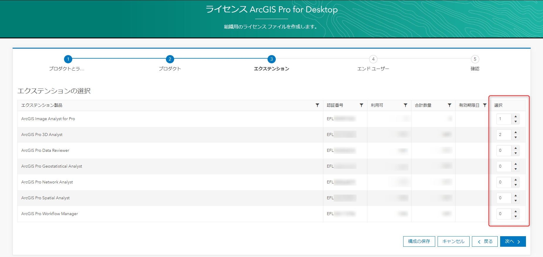
Task: Open filter for 認証番号 column
Action: pyautogui.click(x=361, y=105)
